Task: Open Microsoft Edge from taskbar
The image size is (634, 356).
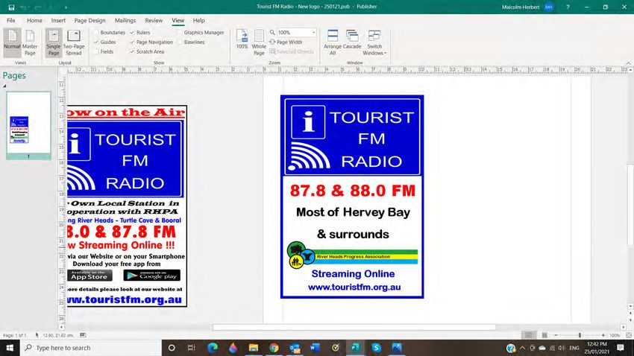Action: coord(213,348)
